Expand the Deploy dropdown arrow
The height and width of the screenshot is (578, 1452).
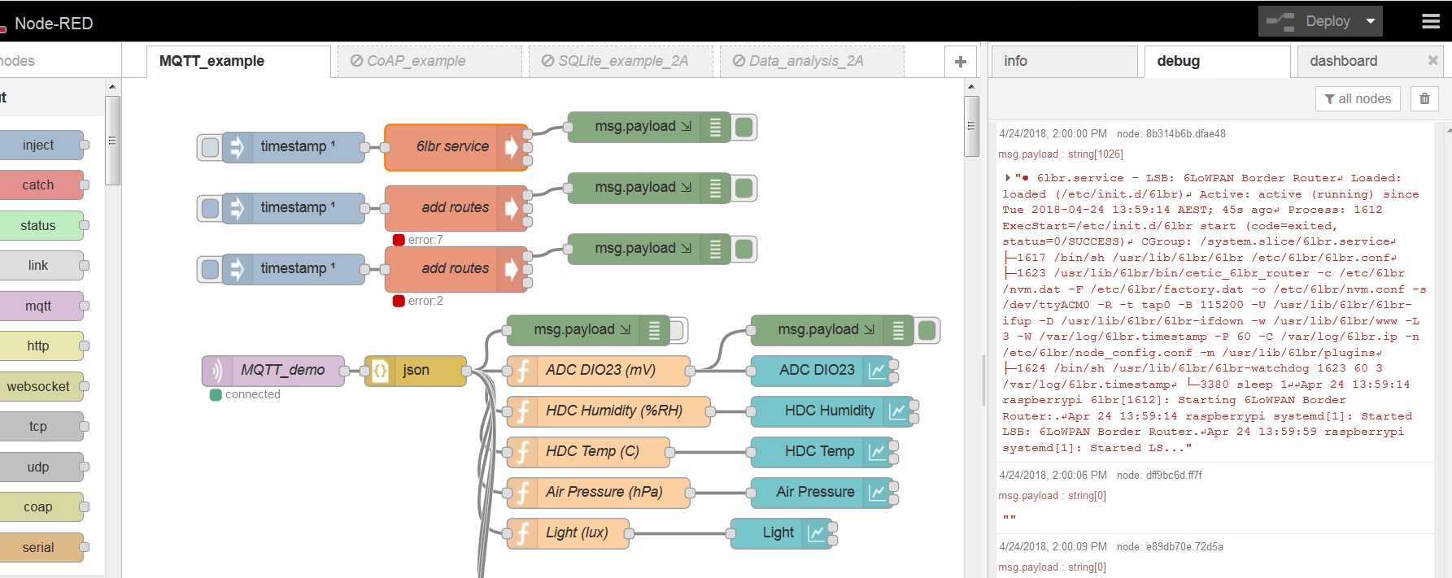point(1371,21)
